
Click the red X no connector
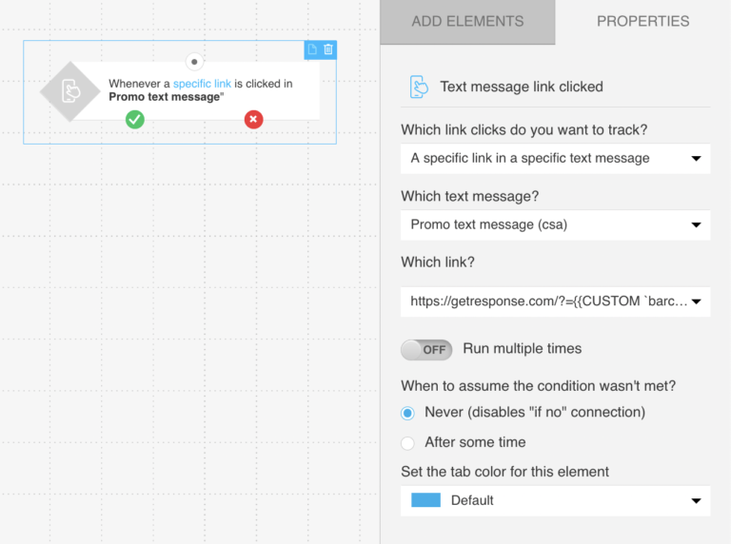point(253,119)
